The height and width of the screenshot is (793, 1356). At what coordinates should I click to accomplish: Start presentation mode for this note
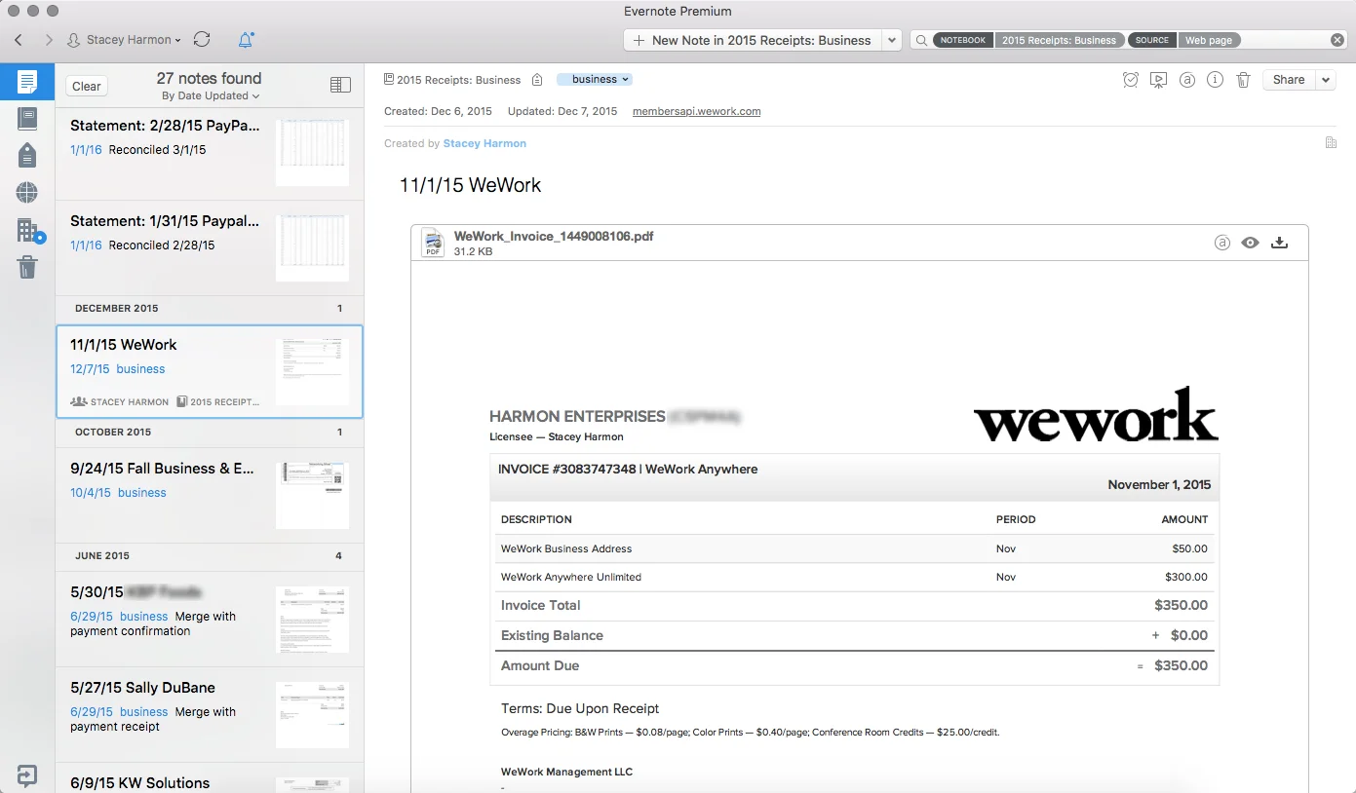tap(1158, 80)
